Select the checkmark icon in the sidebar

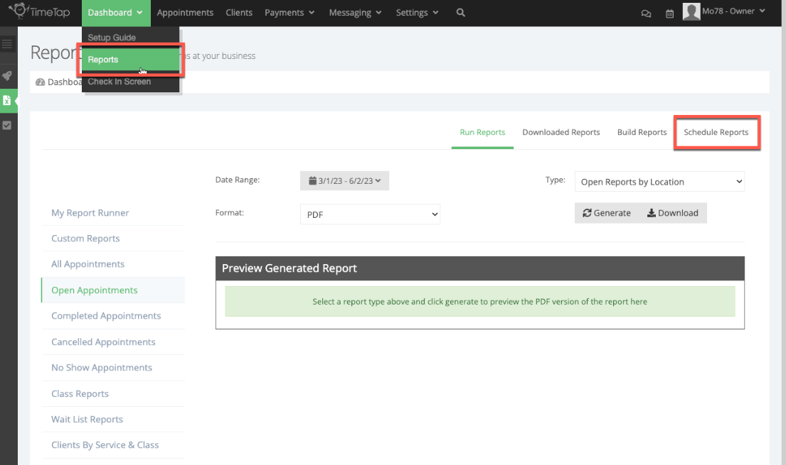8,125
